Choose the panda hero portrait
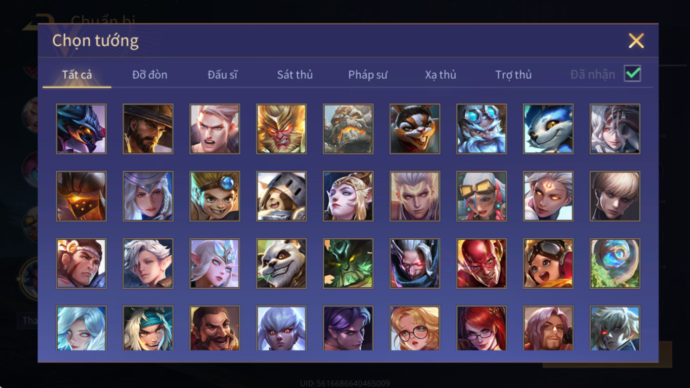690x388 pixels. click(x=281, y=263)
